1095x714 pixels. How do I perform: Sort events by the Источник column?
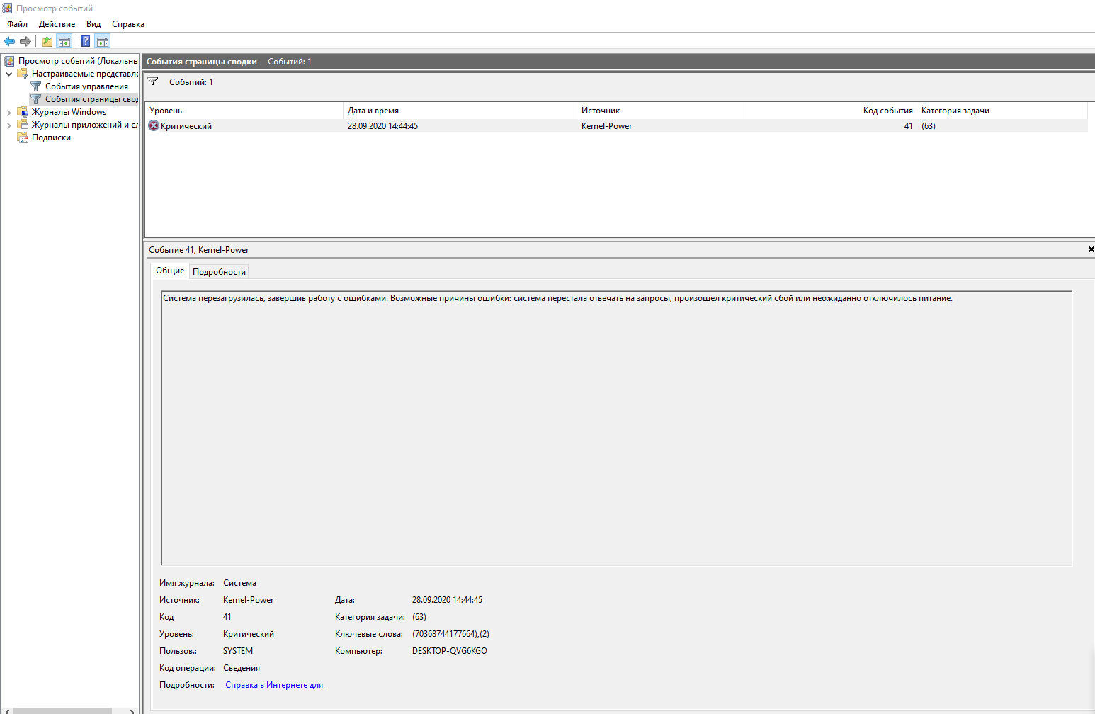coord(662,110)
